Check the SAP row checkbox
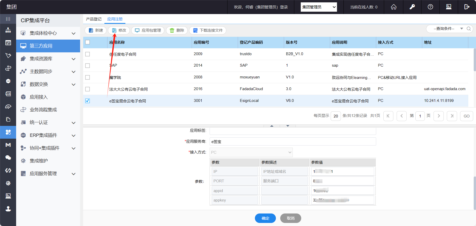 tap(88, 66)
